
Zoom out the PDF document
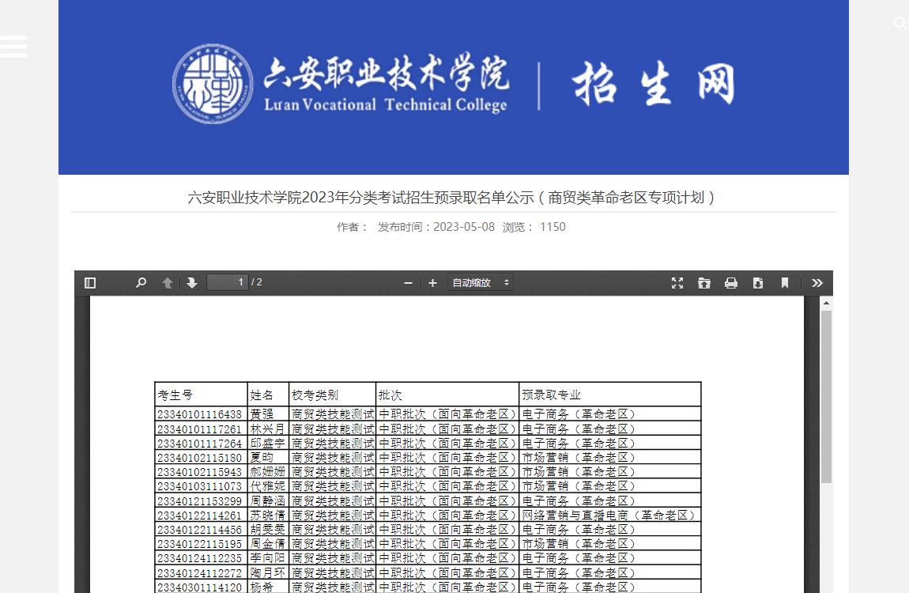point(408,283)
